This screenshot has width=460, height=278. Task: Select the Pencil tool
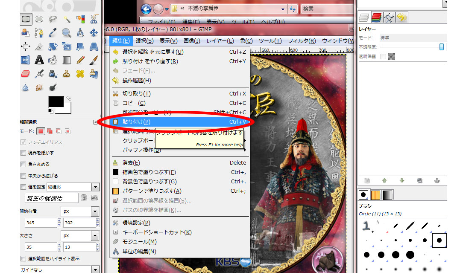coord(80,60)
